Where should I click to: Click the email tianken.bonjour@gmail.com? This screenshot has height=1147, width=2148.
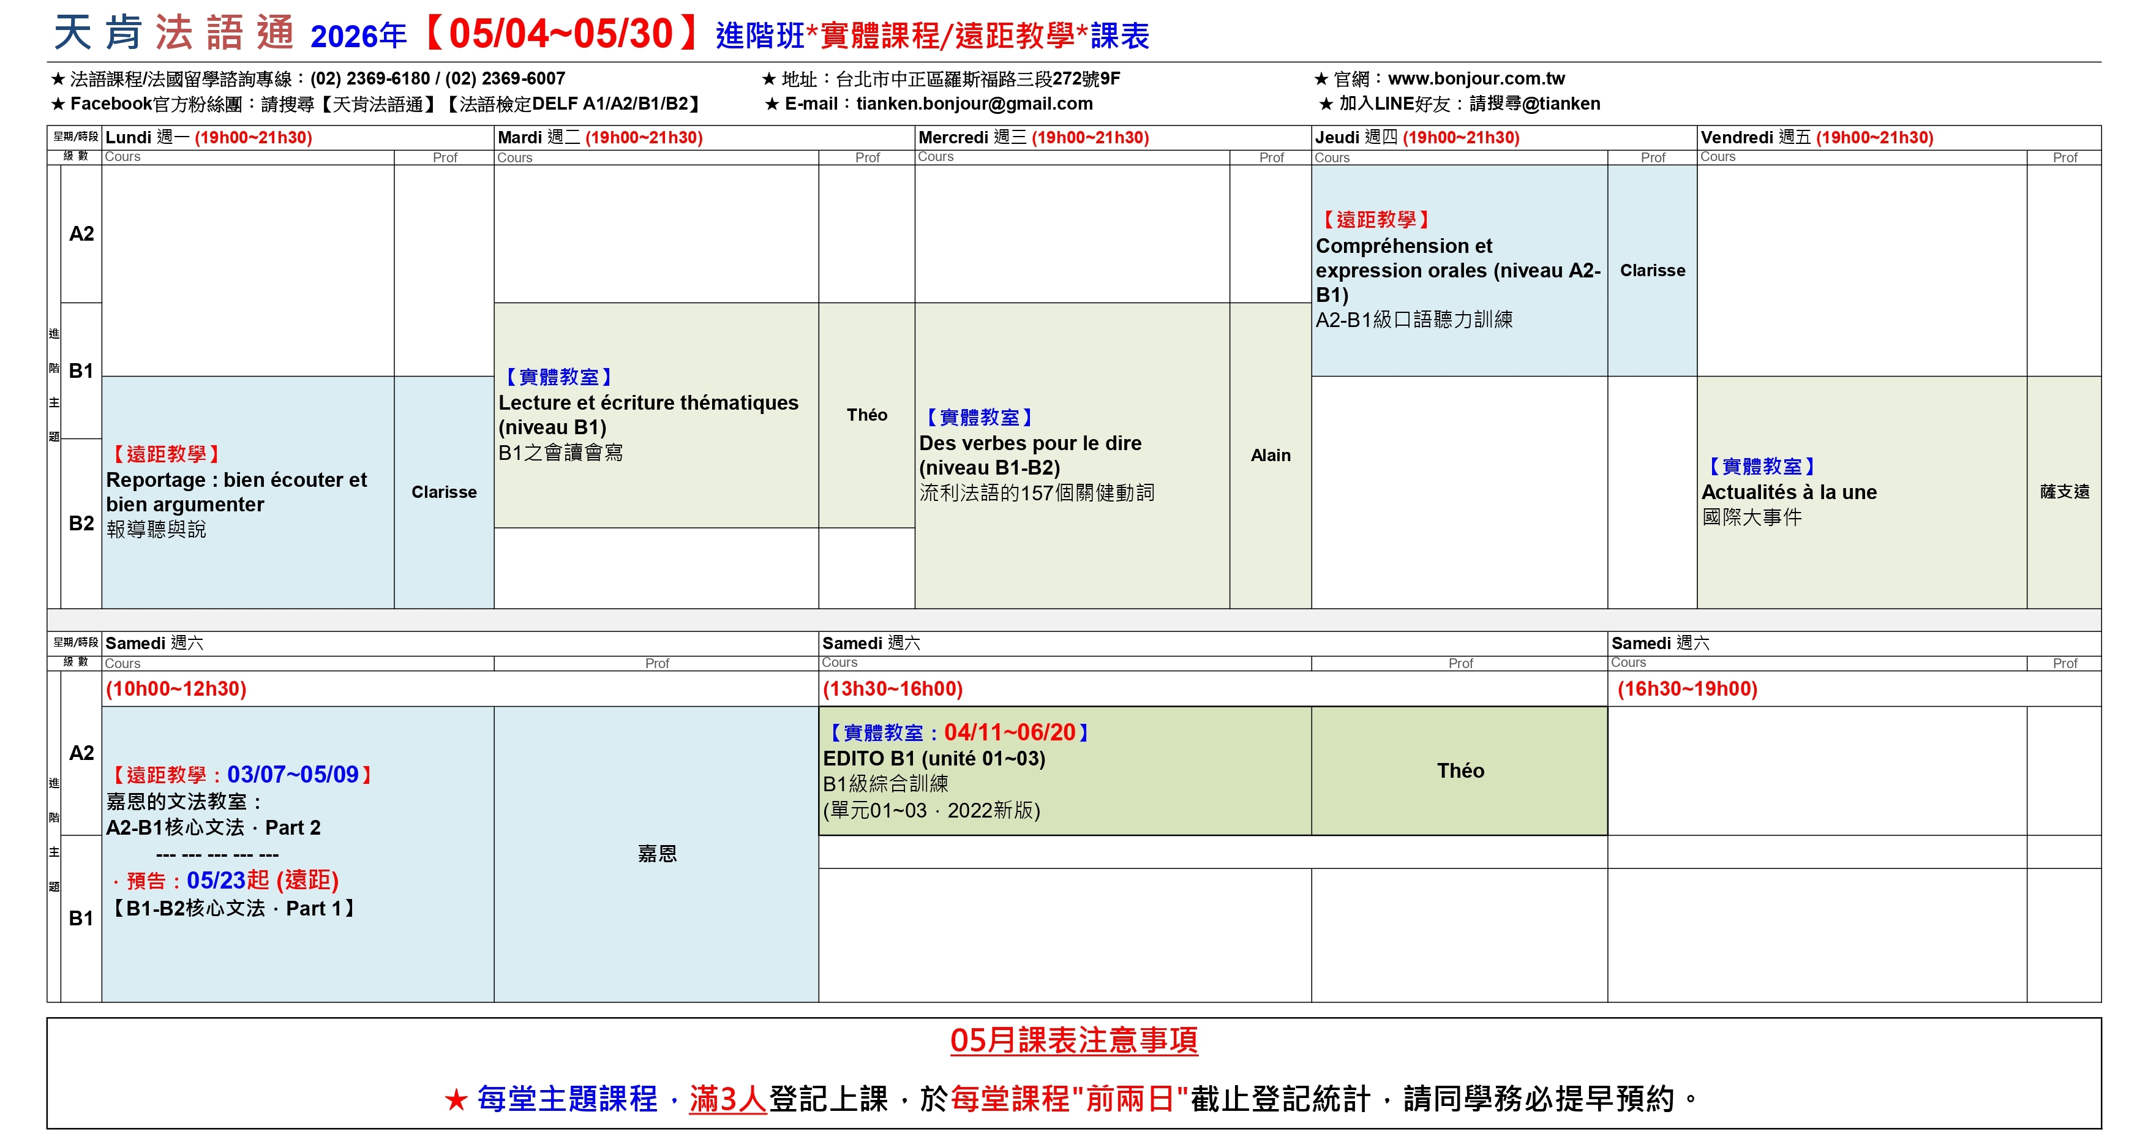tap(973, 103)
